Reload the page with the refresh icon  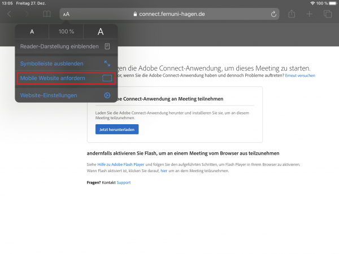(274, 14)
